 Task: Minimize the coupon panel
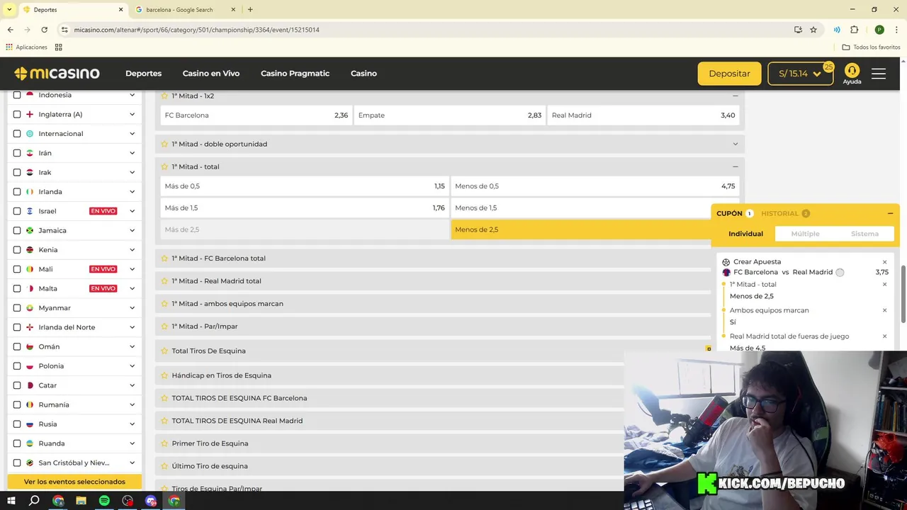pyautogui.click(x=890, y=213)
